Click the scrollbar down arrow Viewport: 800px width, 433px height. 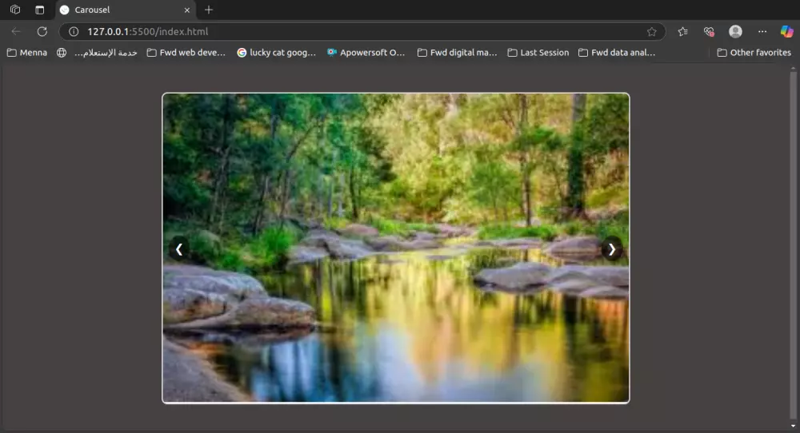pyautogui.click(x=793, y=427)
